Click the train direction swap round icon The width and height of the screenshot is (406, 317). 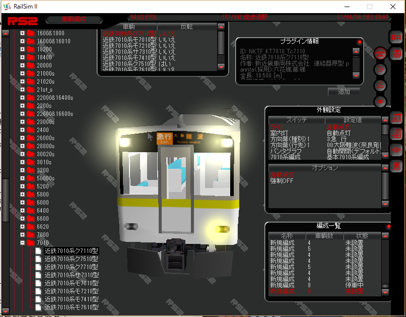[380, 86]
